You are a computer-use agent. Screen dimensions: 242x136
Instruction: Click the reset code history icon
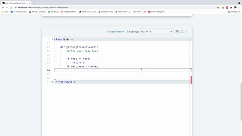[x=177, y=32]
